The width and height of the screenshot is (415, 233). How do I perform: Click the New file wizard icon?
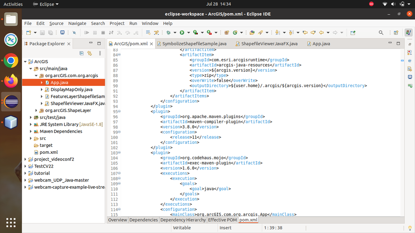point(28,33)
